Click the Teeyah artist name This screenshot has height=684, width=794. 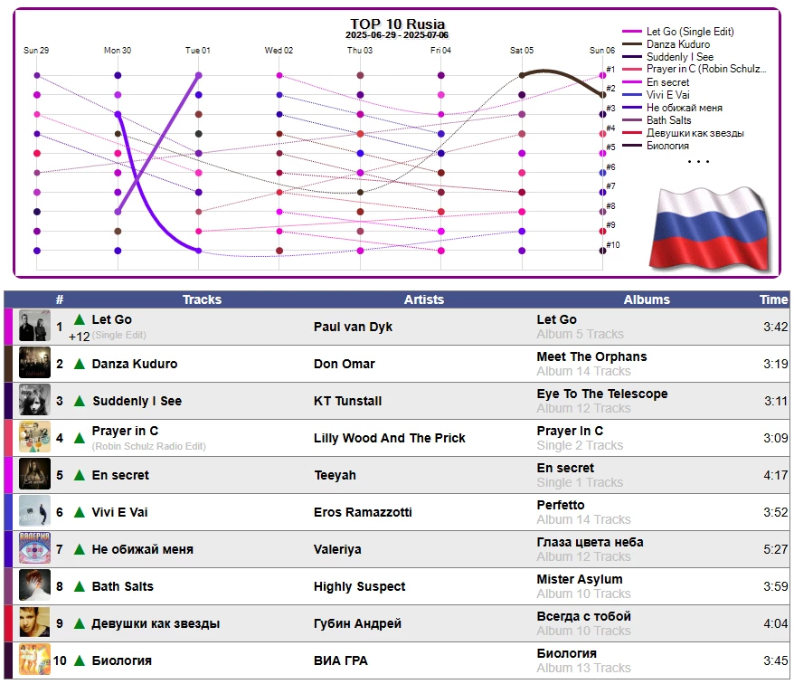coord(336,475)
